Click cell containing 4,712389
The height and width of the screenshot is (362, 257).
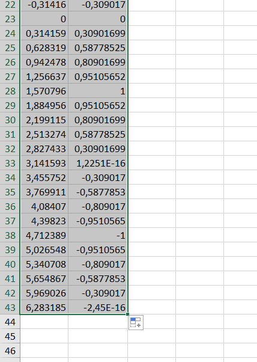pos(44,235)
